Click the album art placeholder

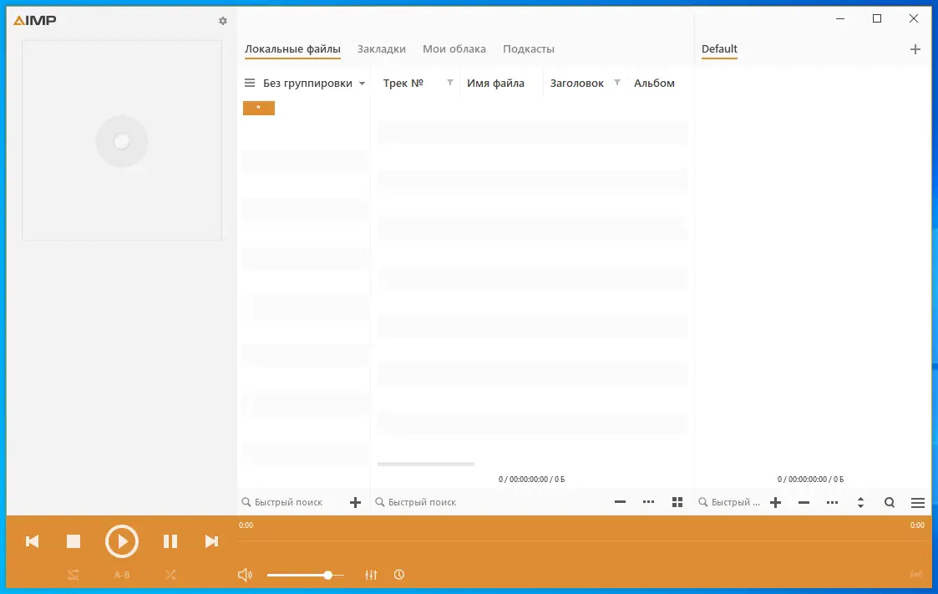point(122,140)
